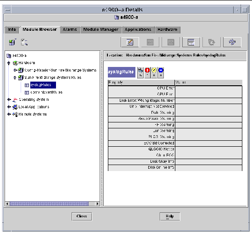Click the Disk Okay Info property row

pos(175,161)
